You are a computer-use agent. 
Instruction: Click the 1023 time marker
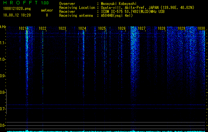point(62,28)
